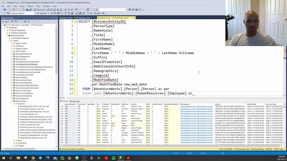Run the query with the Execute button

[x=42, y=13]
